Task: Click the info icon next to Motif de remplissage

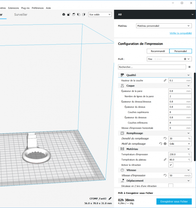Action: pyautogui.click(x=165, y=144)
